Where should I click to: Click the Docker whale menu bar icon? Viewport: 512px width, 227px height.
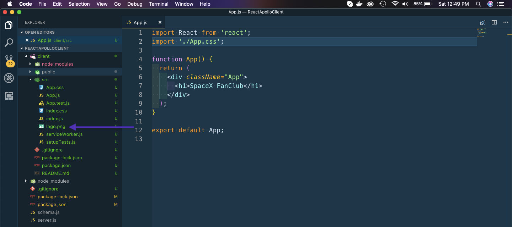tap(360, 4)
